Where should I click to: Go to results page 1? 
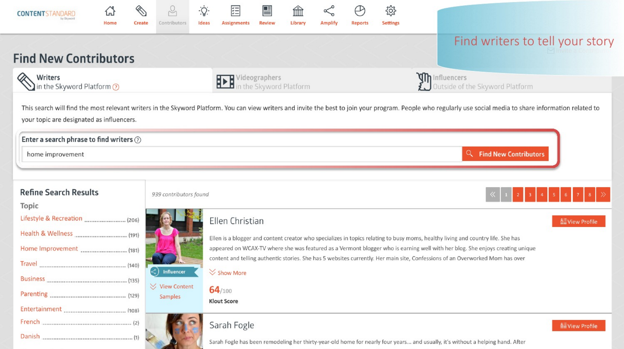506,195
